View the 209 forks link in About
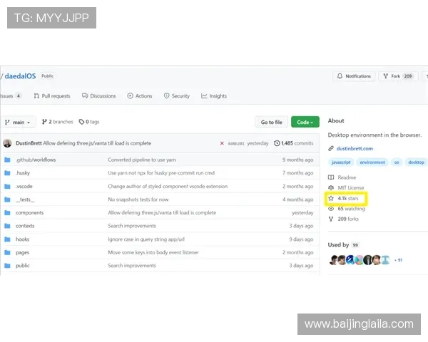Screen dimensions: 428x342 point(348,219)
